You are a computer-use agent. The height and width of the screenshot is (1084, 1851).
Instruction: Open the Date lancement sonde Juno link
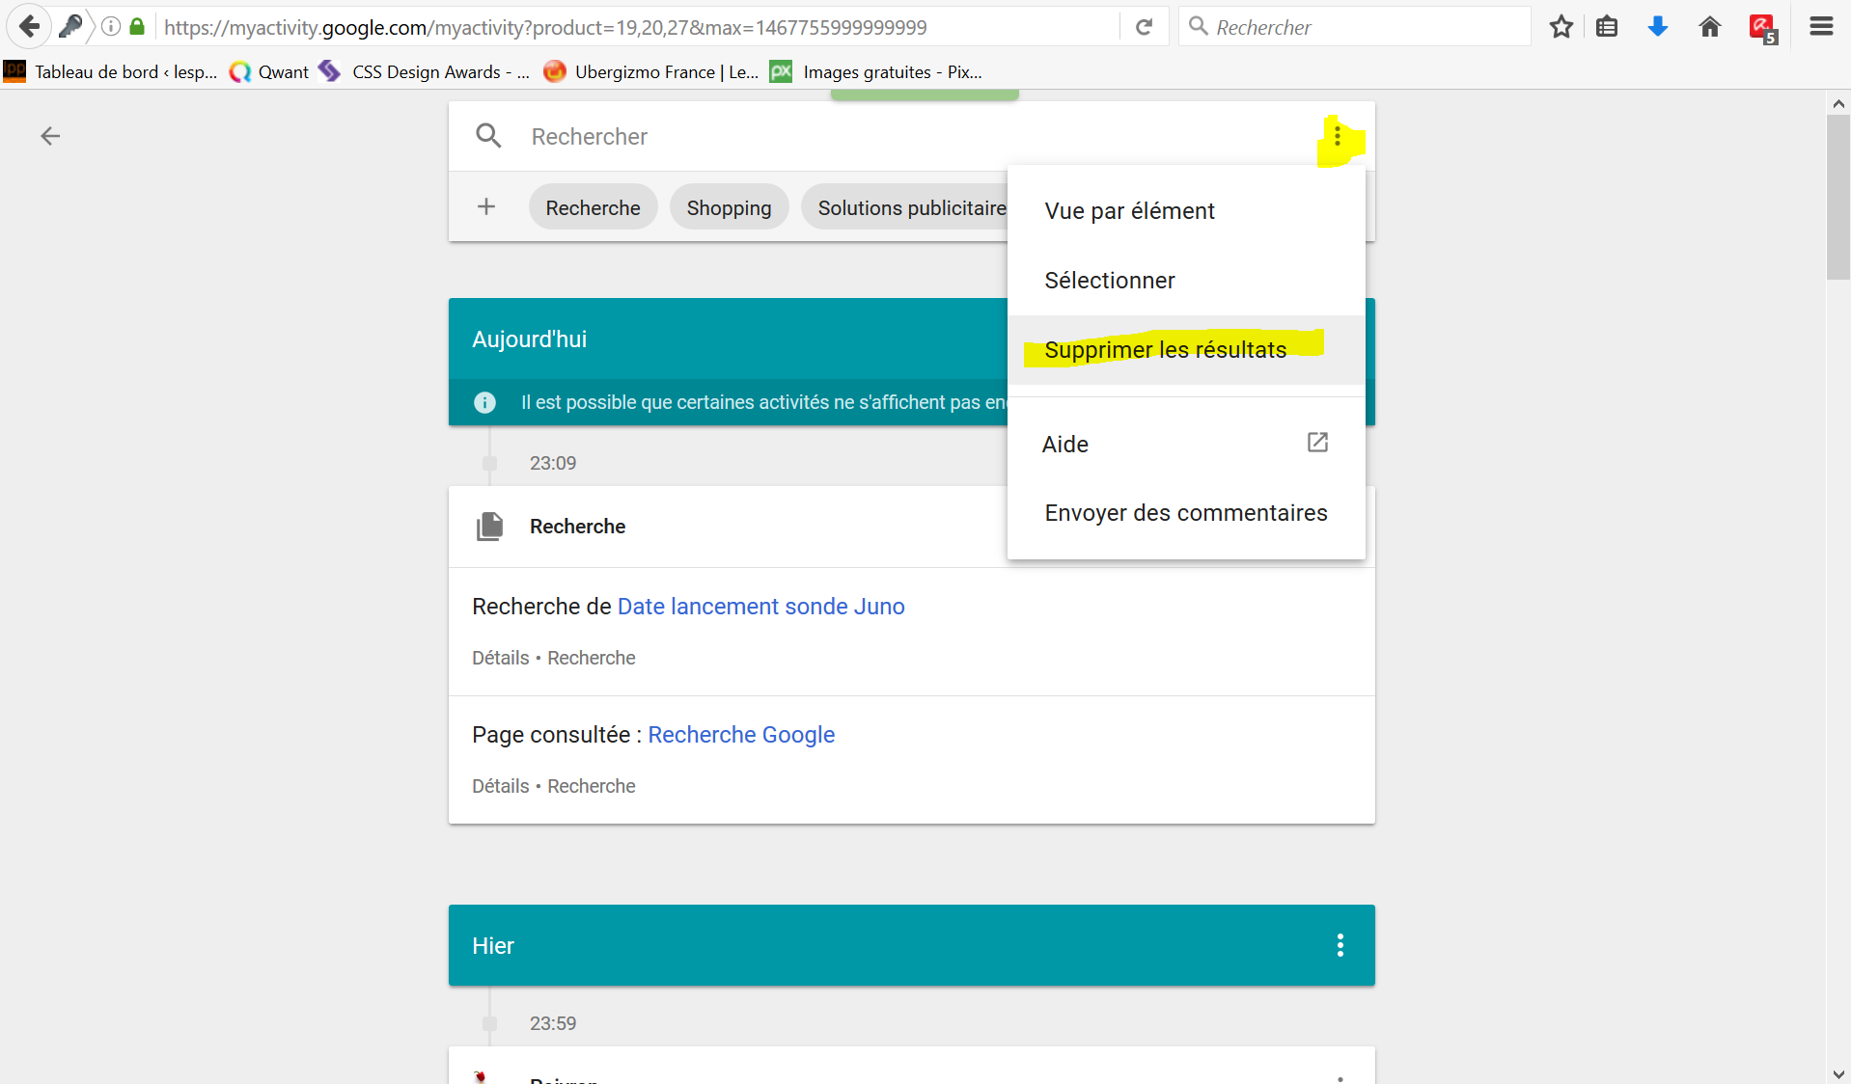760,607
